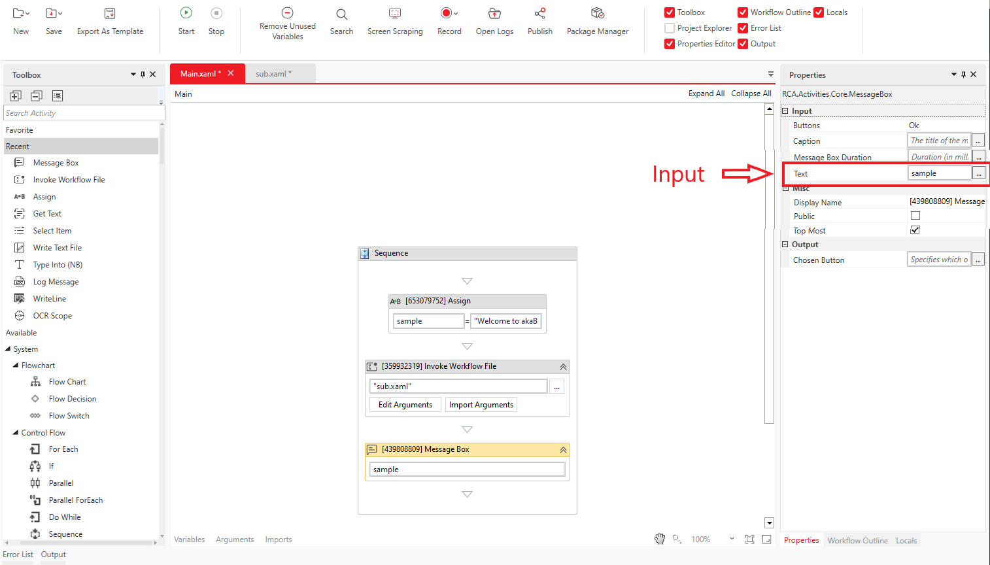Open the Save dropdown arrow
This screenshot has height=565, width=990.
pyautogui.click(x=60, y=14)
